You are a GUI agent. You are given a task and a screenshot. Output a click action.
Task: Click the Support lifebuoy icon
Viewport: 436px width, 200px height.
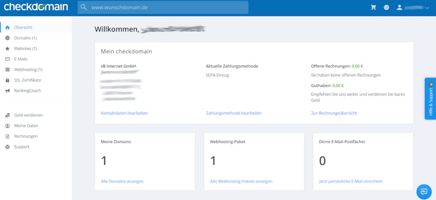(8, 147)
